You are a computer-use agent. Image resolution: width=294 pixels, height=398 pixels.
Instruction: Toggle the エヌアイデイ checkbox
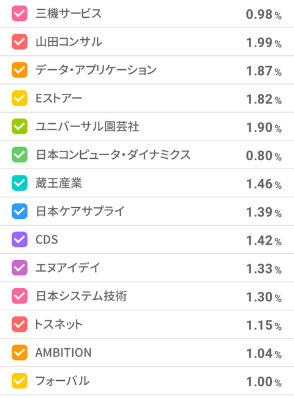(x=20, y=268)
